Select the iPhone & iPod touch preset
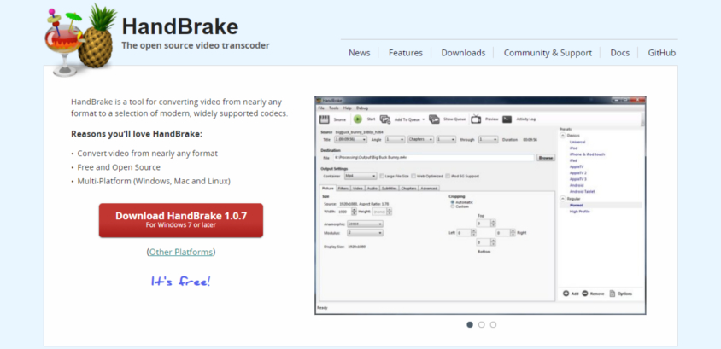The width and height of the screenshot is (721, 349). click(x=587, y=154)
